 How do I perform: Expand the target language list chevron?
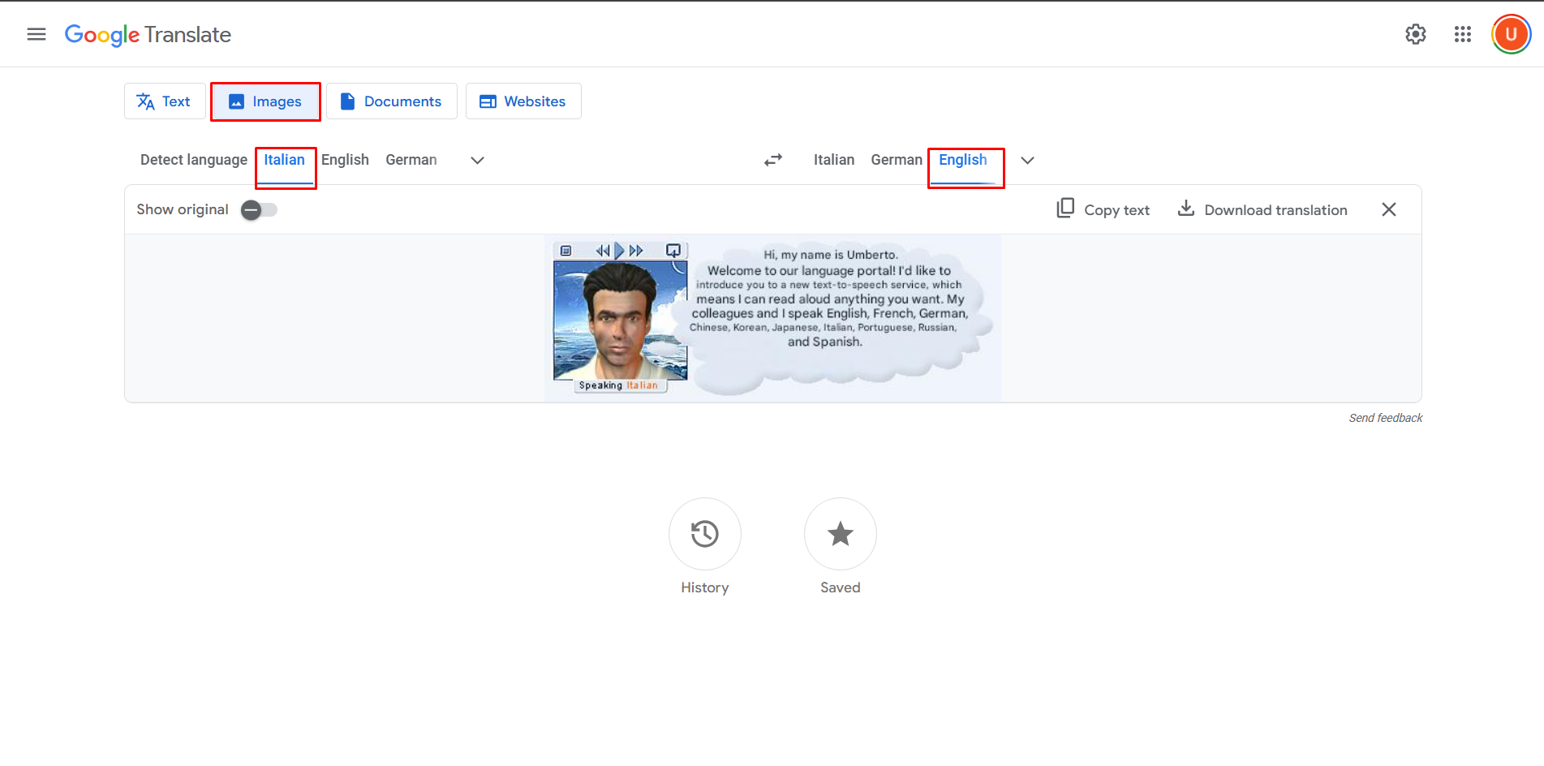coord(1027,161)
